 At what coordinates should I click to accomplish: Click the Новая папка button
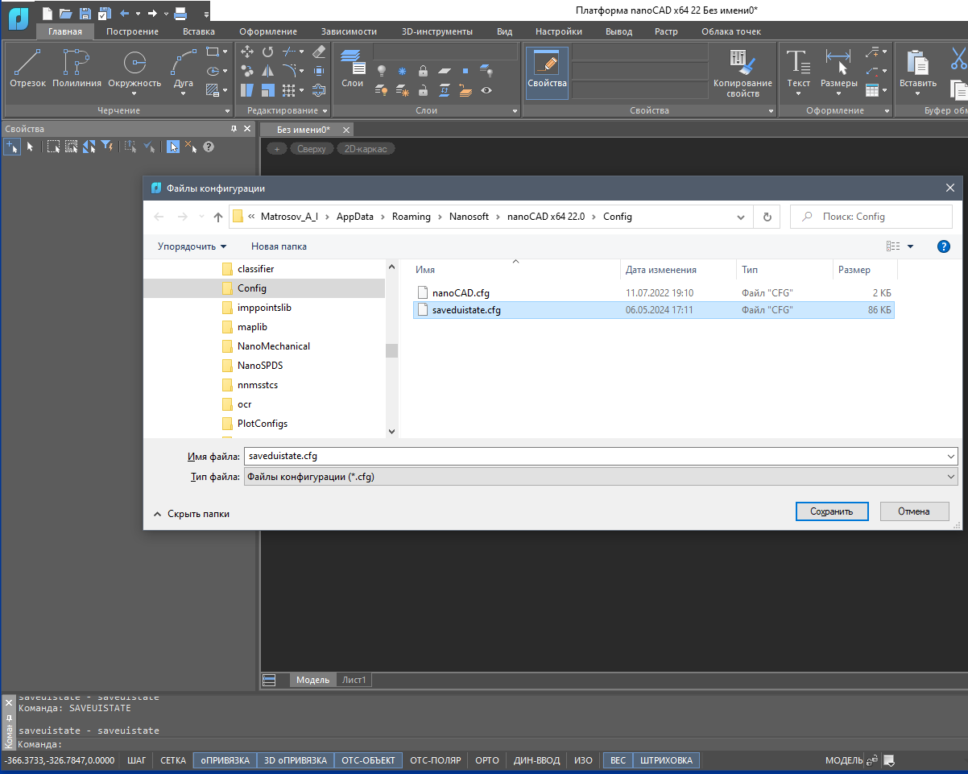pos(279,246)
